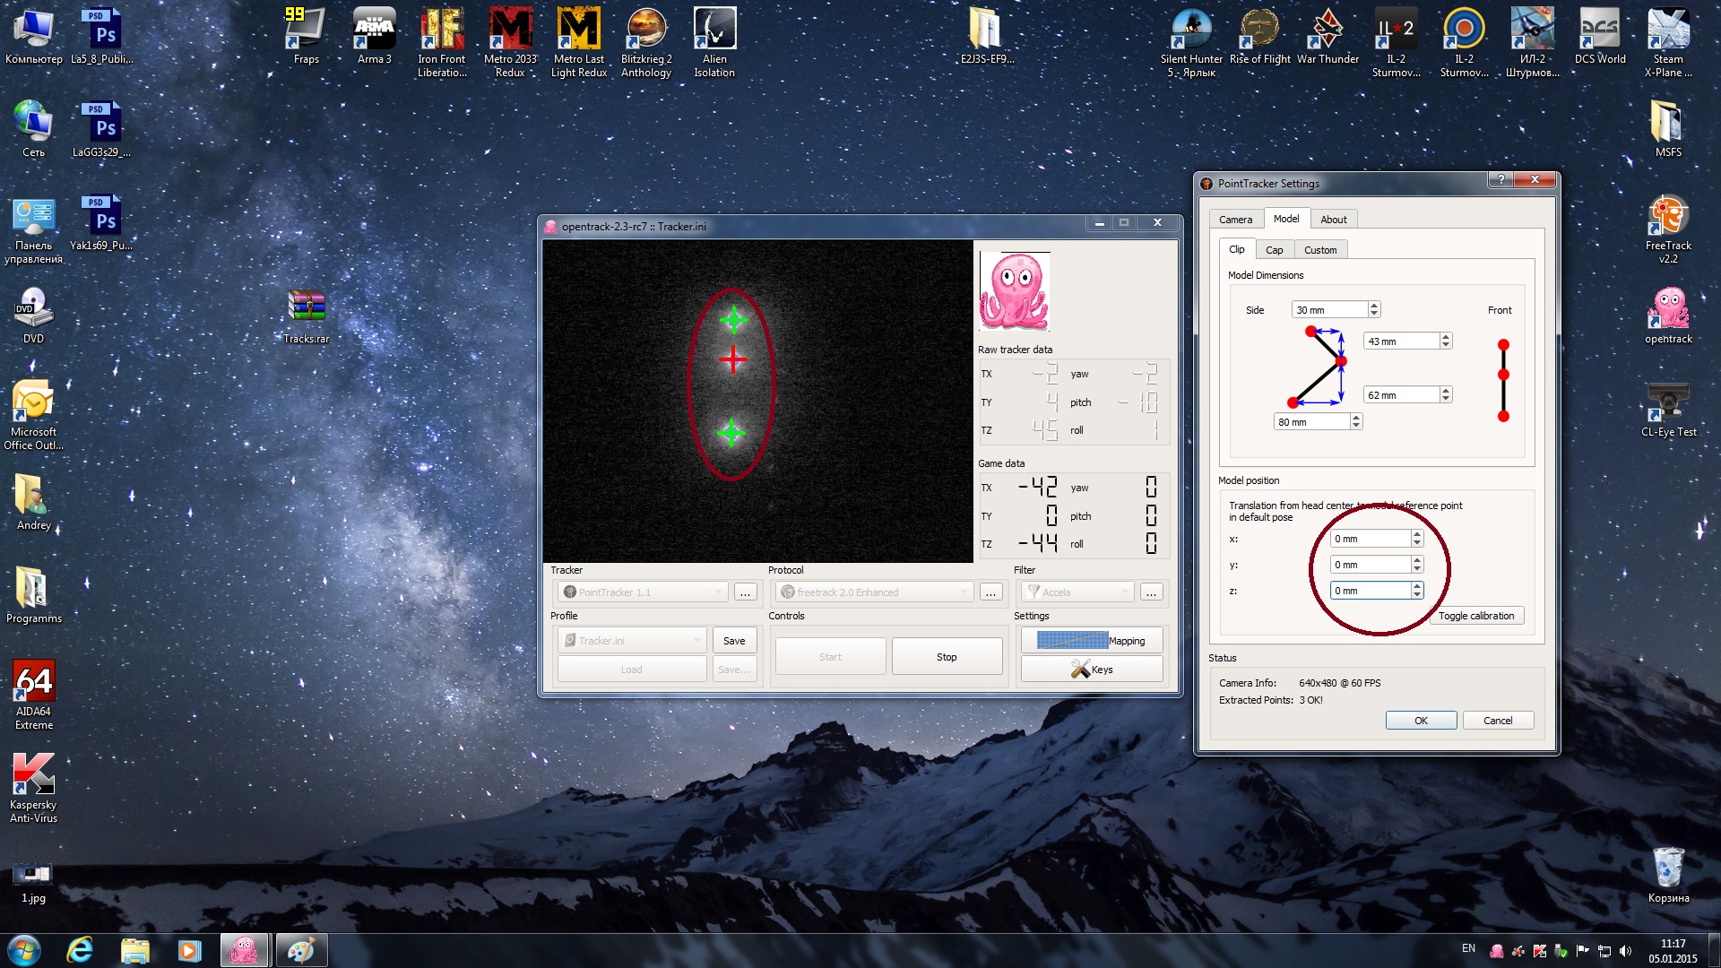Open CL-Eye Test shortcut
1721x968 pixels.
[1668, 409]
